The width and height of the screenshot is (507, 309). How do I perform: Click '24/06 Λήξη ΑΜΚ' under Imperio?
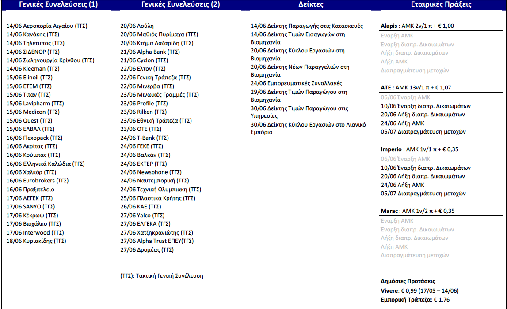click(x=402, y=185)
